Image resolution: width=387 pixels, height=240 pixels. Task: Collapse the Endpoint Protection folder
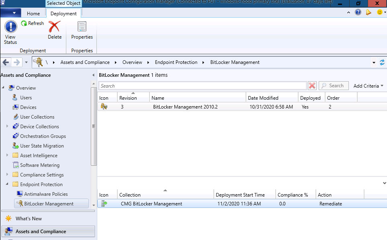pos(7,184)
